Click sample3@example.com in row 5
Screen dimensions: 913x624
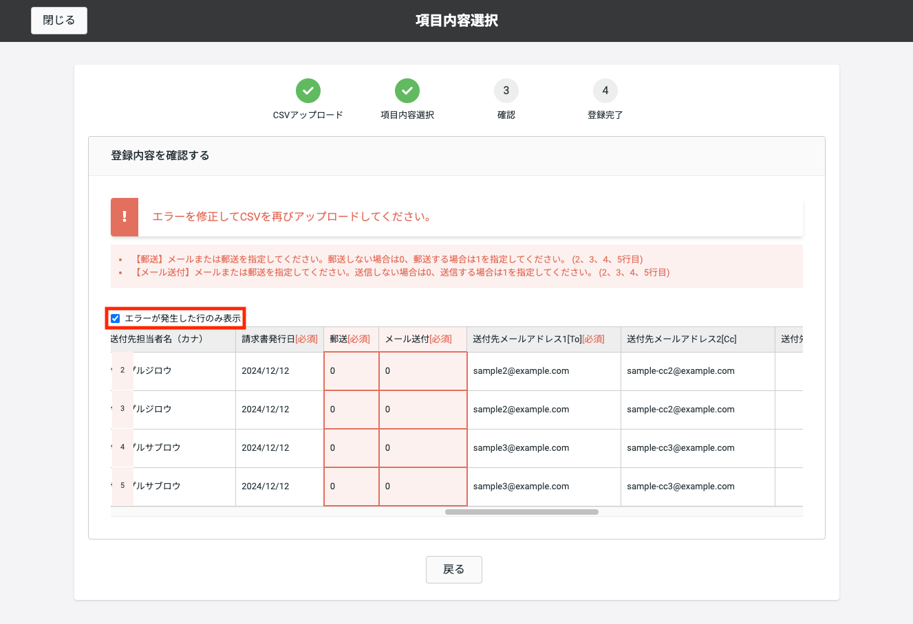[521, 486]
